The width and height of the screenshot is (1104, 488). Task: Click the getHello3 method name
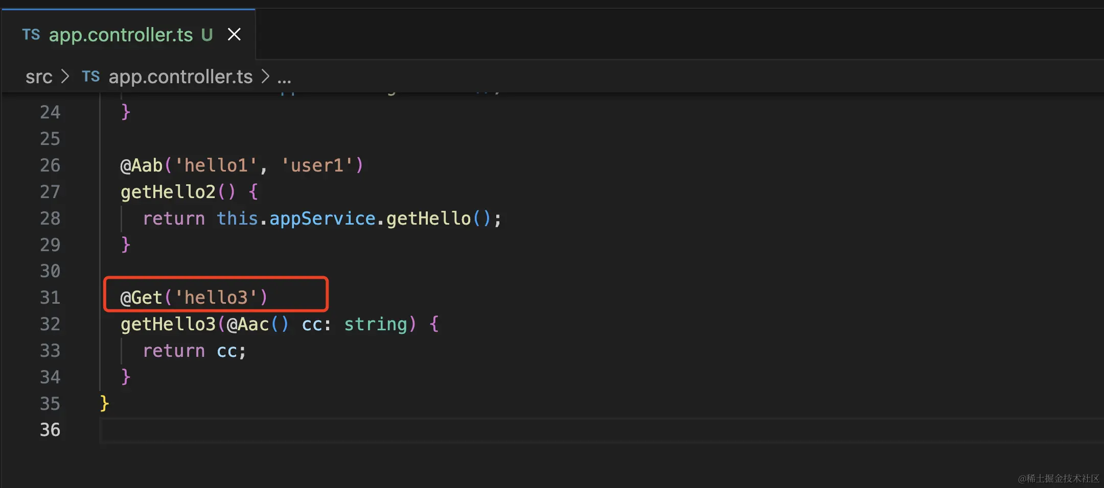[x=168, y=324]
